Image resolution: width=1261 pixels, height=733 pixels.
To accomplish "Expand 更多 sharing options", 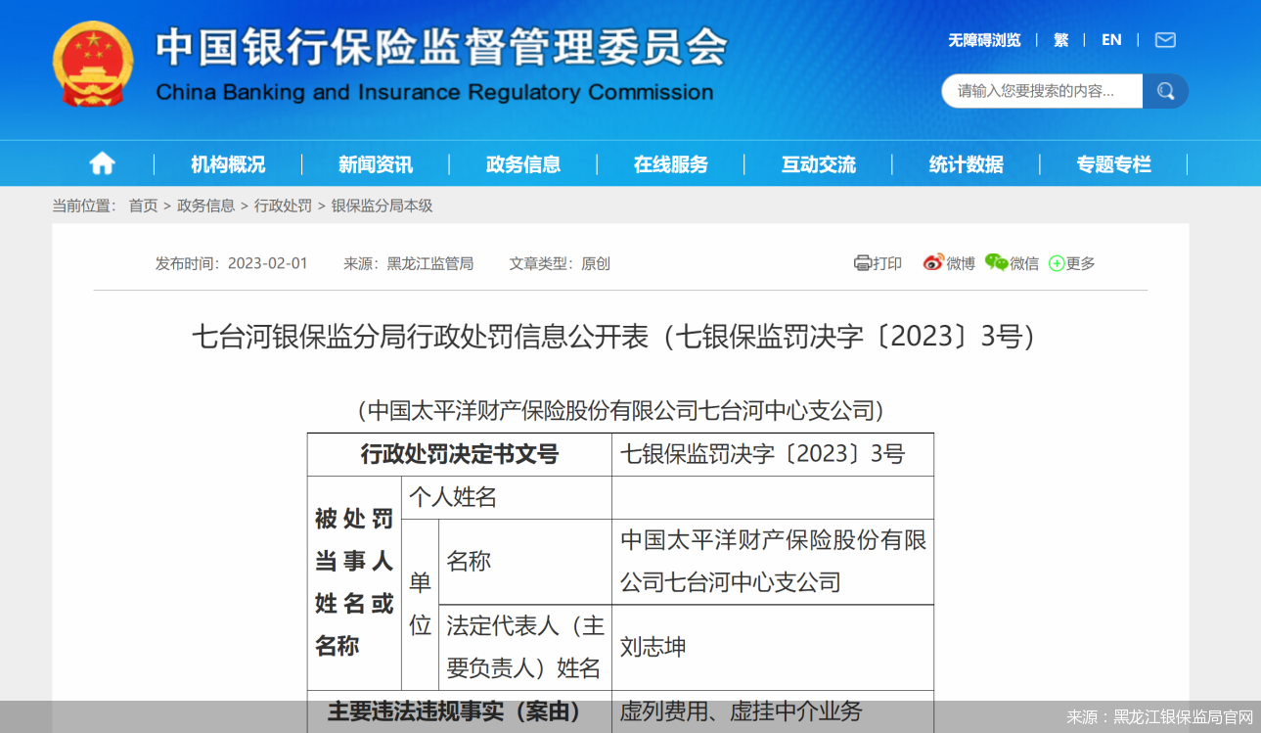I will point(1071,262).
